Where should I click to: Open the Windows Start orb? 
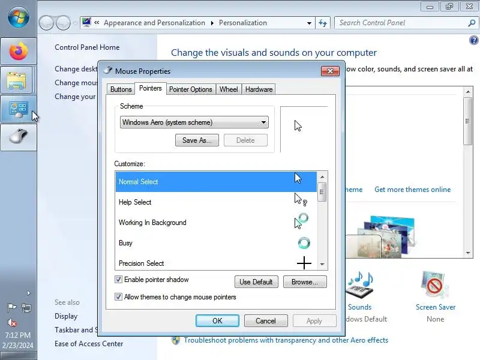[x=19, y=17]
